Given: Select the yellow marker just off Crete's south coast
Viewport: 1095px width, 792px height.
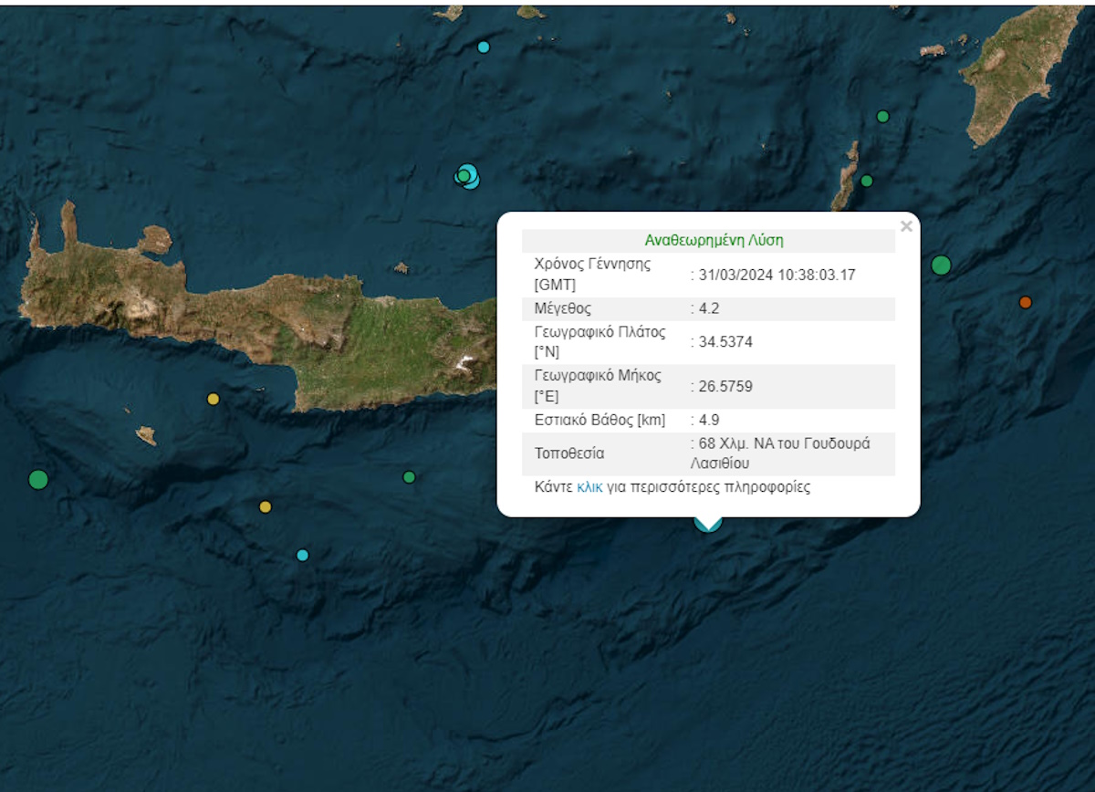Looking at the screenshot, I should 214,399.
